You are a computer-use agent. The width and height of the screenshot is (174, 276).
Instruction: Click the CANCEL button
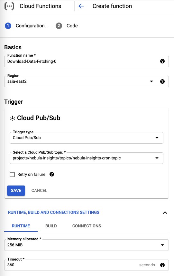tap(39, 190)
